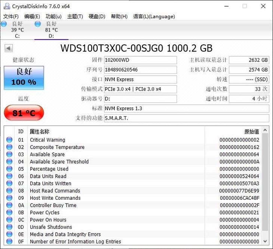This screenshot has height=249, width=273.
Task: Click the red 81 °C temperature button
Action: [x=24, y=113]
